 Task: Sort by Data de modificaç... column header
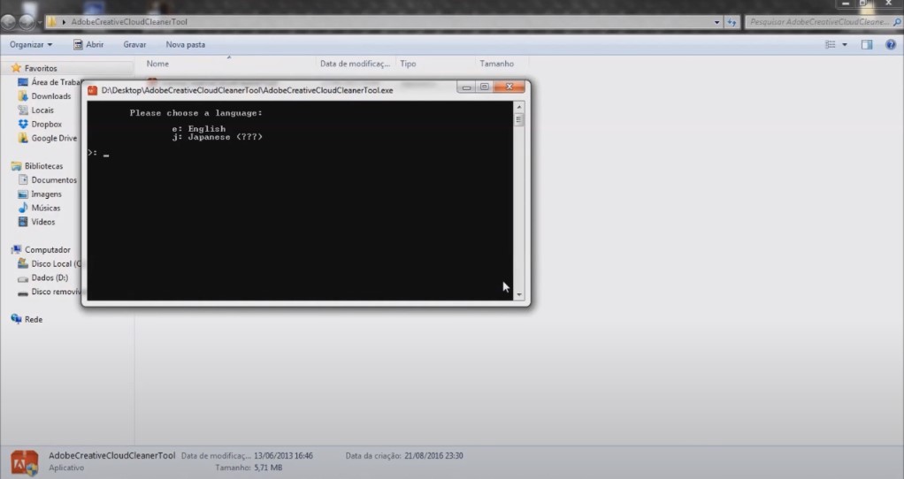pos(355,64)
